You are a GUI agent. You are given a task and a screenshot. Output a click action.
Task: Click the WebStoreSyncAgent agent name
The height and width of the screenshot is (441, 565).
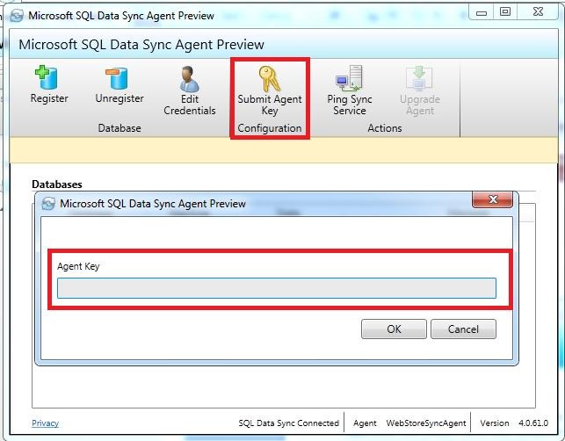click(x=426, y=423)
